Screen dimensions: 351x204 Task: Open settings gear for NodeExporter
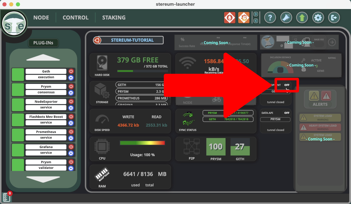[x=71, y=108]
